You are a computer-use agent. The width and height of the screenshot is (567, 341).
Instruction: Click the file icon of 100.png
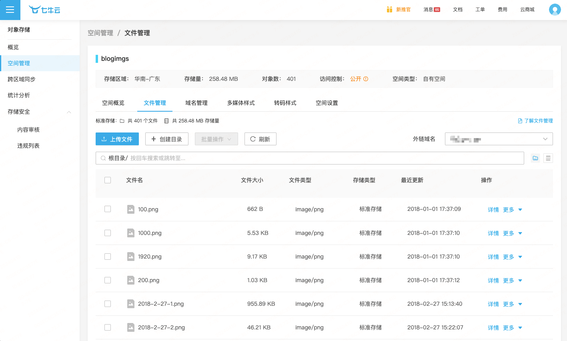pyautogui.click(x=131, y=209)
